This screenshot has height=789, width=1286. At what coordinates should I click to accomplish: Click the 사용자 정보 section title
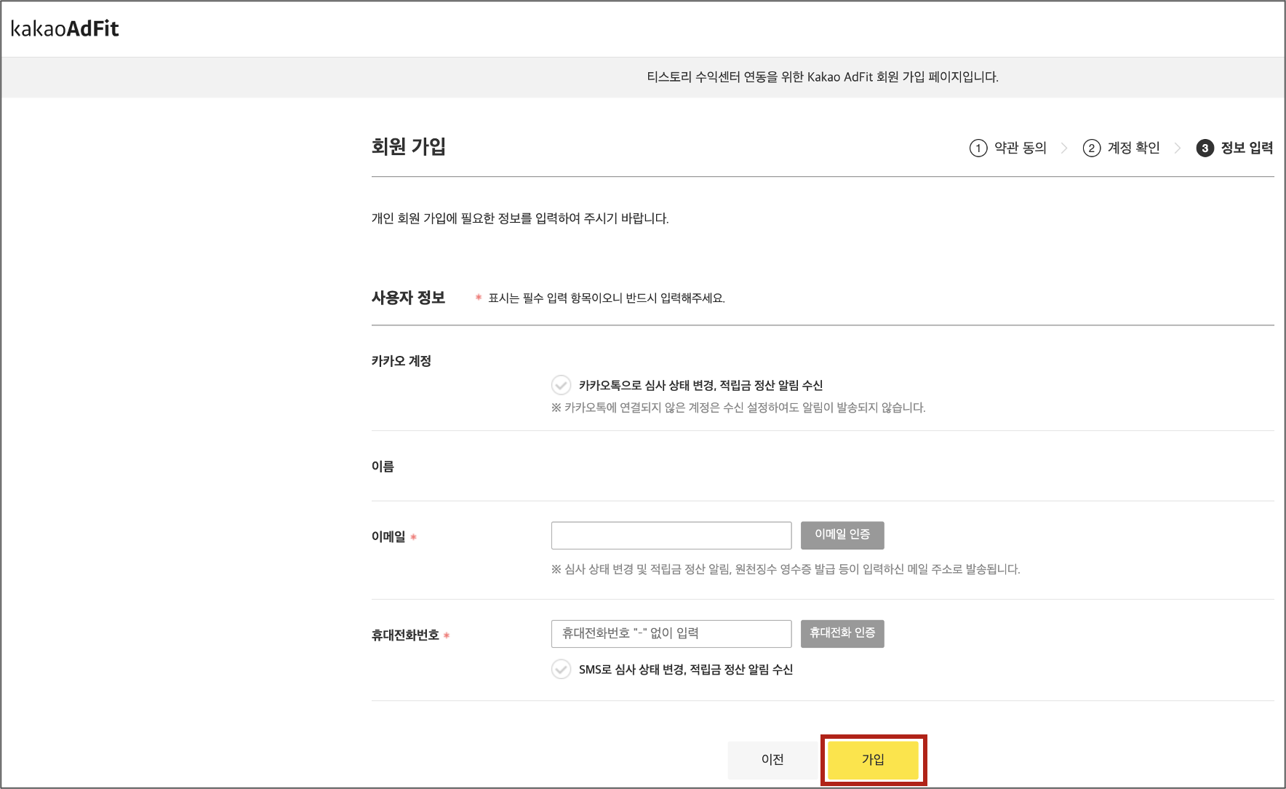tap(408, 298)
